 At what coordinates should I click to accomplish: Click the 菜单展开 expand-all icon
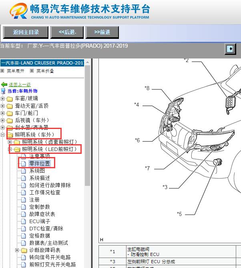pyautogui.click(x=2, y=71)
